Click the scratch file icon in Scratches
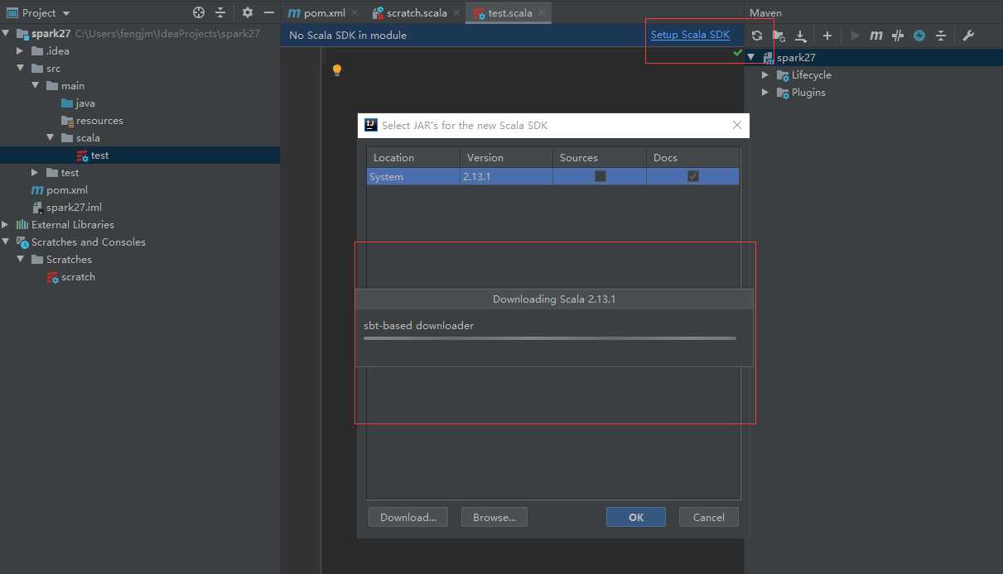Image resolution: width=1003 pixels, height=574 pixels. 53,277
